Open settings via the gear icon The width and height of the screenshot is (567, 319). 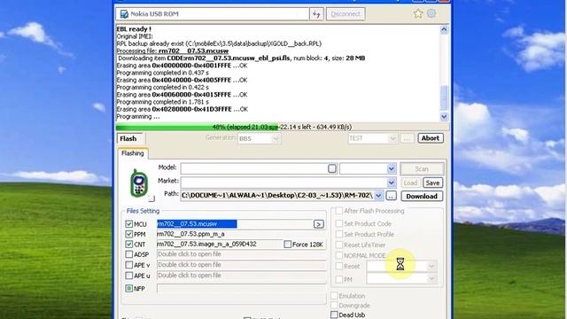(431, 14)
